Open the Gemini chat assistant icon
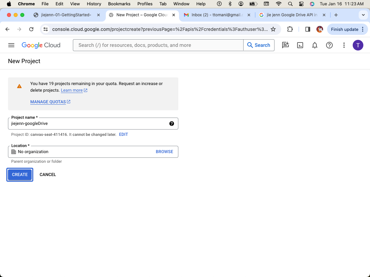Viewport: 370px width, 277px height. pyautogui.click(x=285, y=45)
